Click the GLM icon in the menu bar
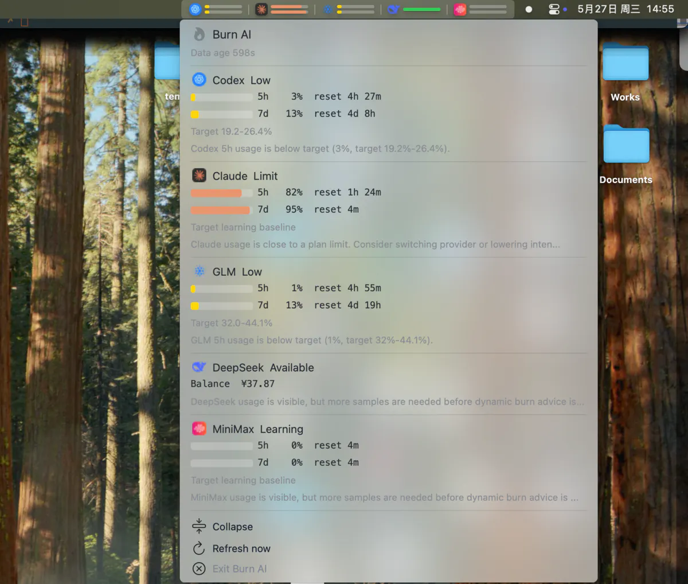 tap(327, 9)
